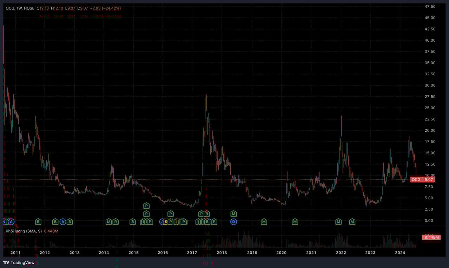Click the 47.50 level on price scale
449x268 pixels.
(x=430, y=7)
